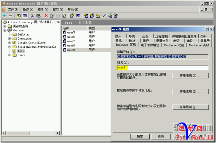Viewport: 216px width, 143px height.
Task: Click into the 别名 alias input field
Action: click(162, 68)
